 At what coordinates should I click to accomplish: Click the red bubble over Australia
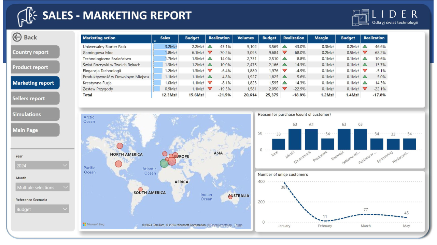click(230, 197)
